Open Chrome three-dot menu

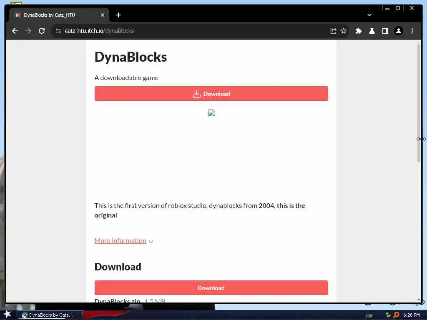coord(412,31)
